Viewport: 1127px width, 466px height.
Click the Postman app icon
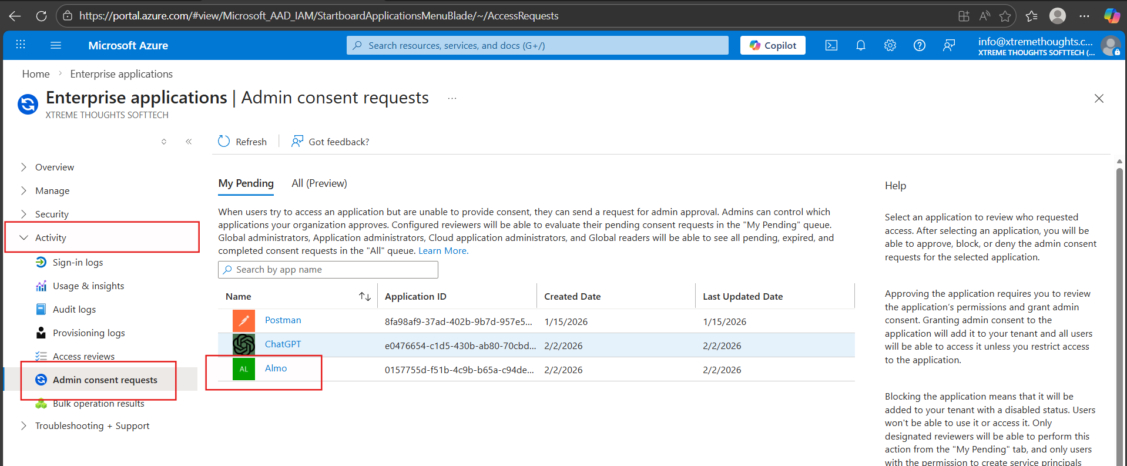coord(244,321)
